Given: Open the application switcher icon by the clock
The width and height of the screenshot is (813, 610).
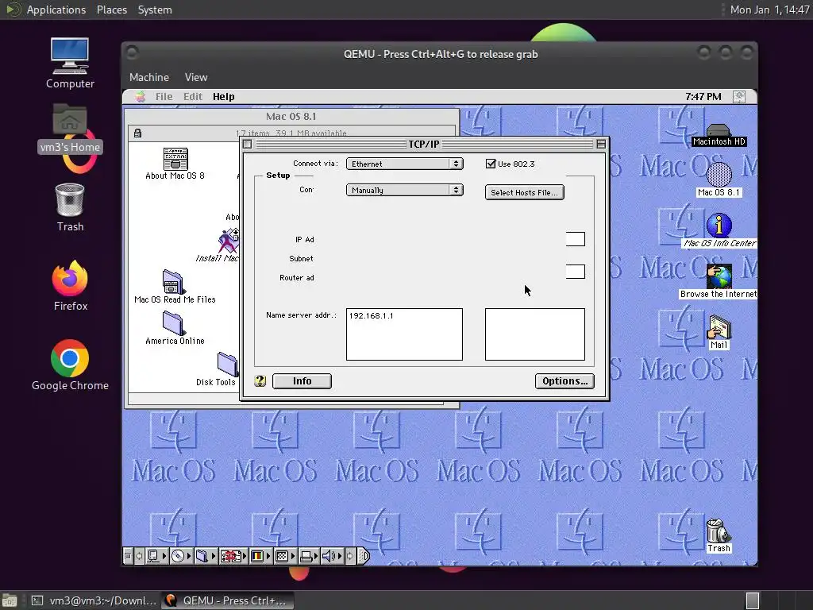Looking at the screenshot, I should (x=739, y=96).
